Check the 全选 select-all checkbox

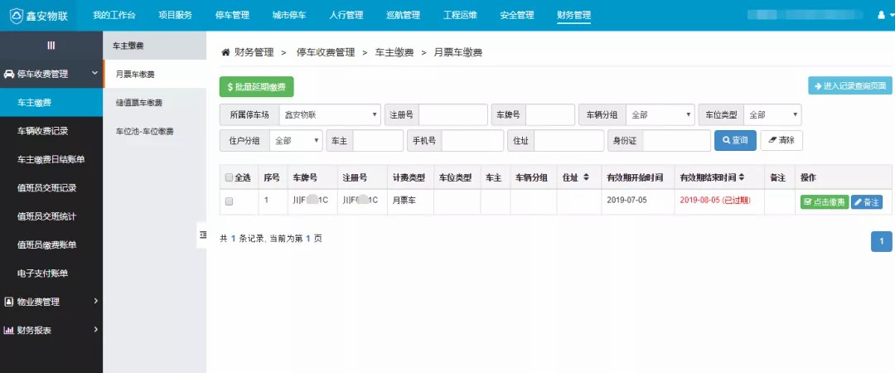(x=230, y=177)
